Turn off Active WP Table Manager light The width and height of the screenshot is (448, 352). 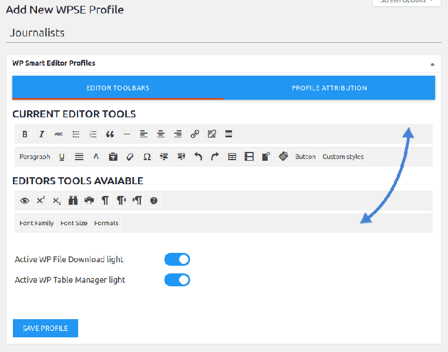click(177, 280)
